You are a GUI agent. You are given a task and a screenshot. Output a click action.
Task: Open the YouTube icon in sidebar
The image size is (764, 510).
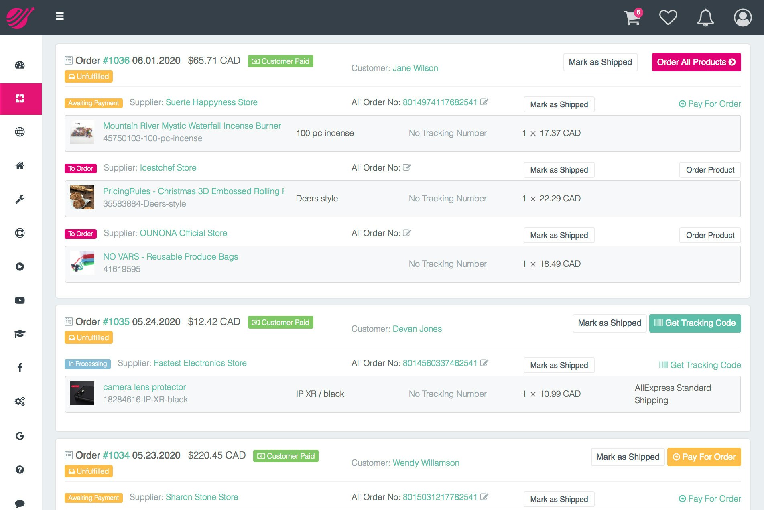pos(20,300)
